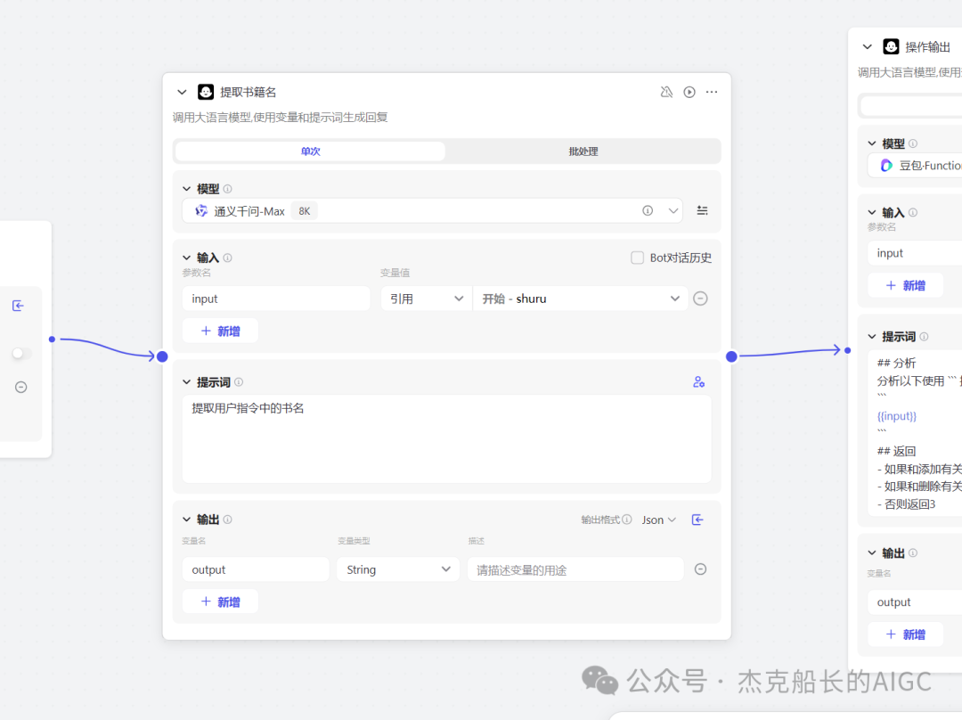Click the info icon next to 输入 label
The height and width of the screenshot is (720, 962).
228,258
